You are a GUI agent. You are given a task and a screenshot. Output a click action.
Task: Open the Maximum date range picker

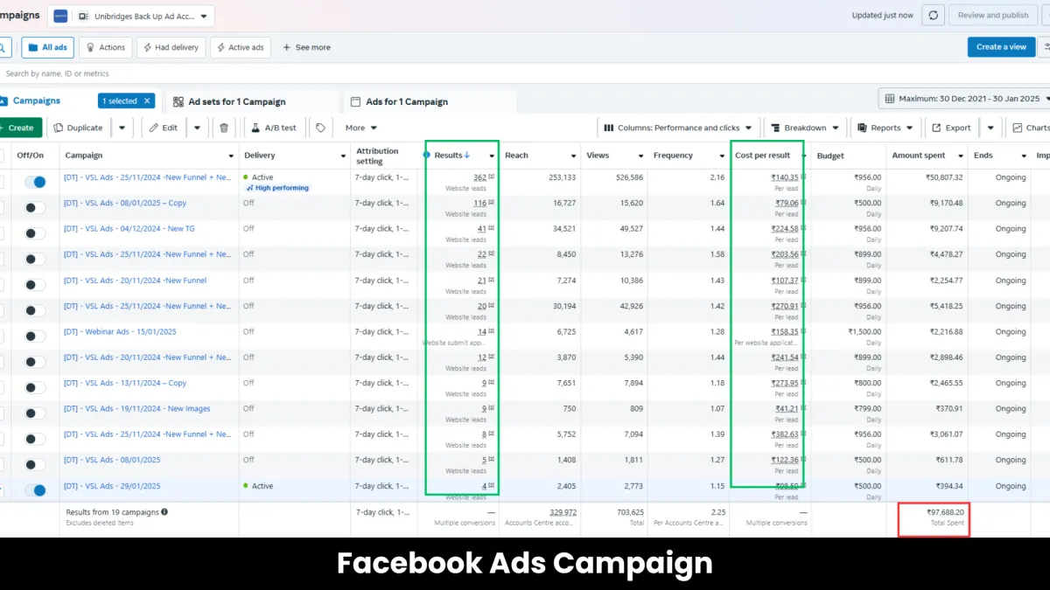[963, 99]
